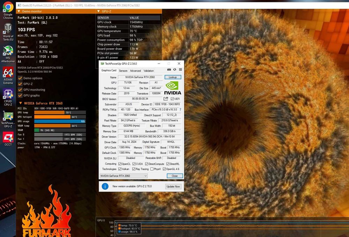Screen dimensions: 349x237
Task: Toggle Ray Tracing checkbox
Action: point(134,169)
